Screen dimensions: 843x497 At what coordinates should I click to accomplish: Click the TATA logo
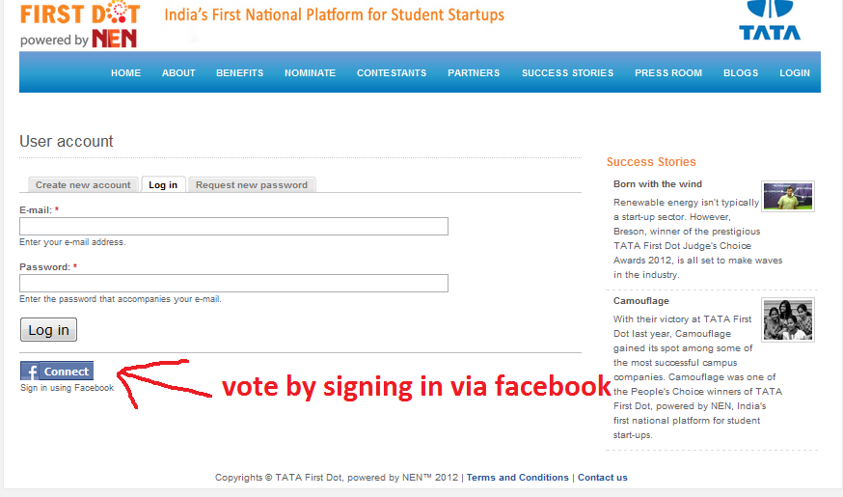[x=769, y=21]
